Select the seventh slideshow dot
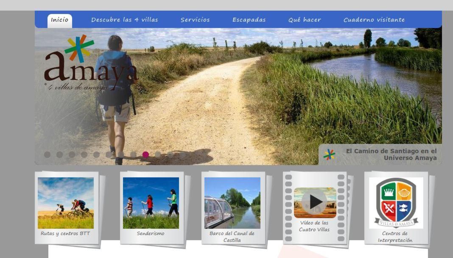Viewport: 453px width, 258px height. point(121,154)
